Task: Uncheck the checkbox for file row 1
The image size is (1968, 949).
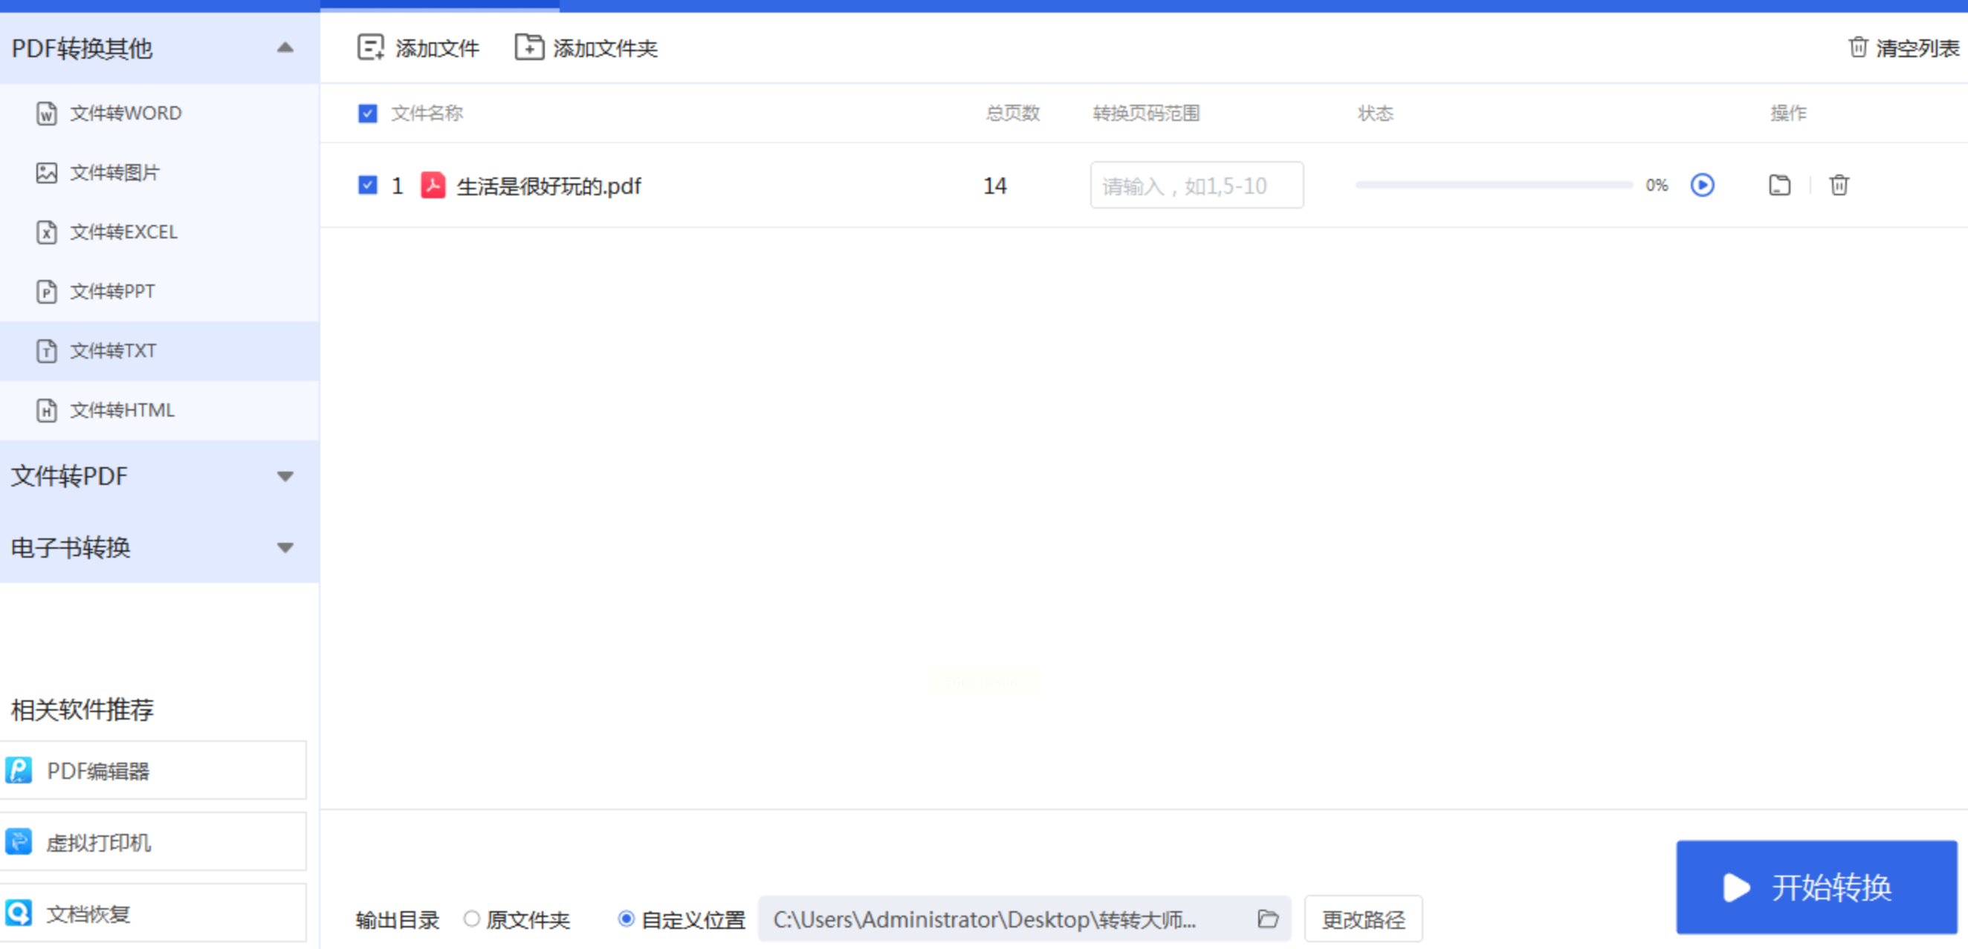Action: [367, 186]
